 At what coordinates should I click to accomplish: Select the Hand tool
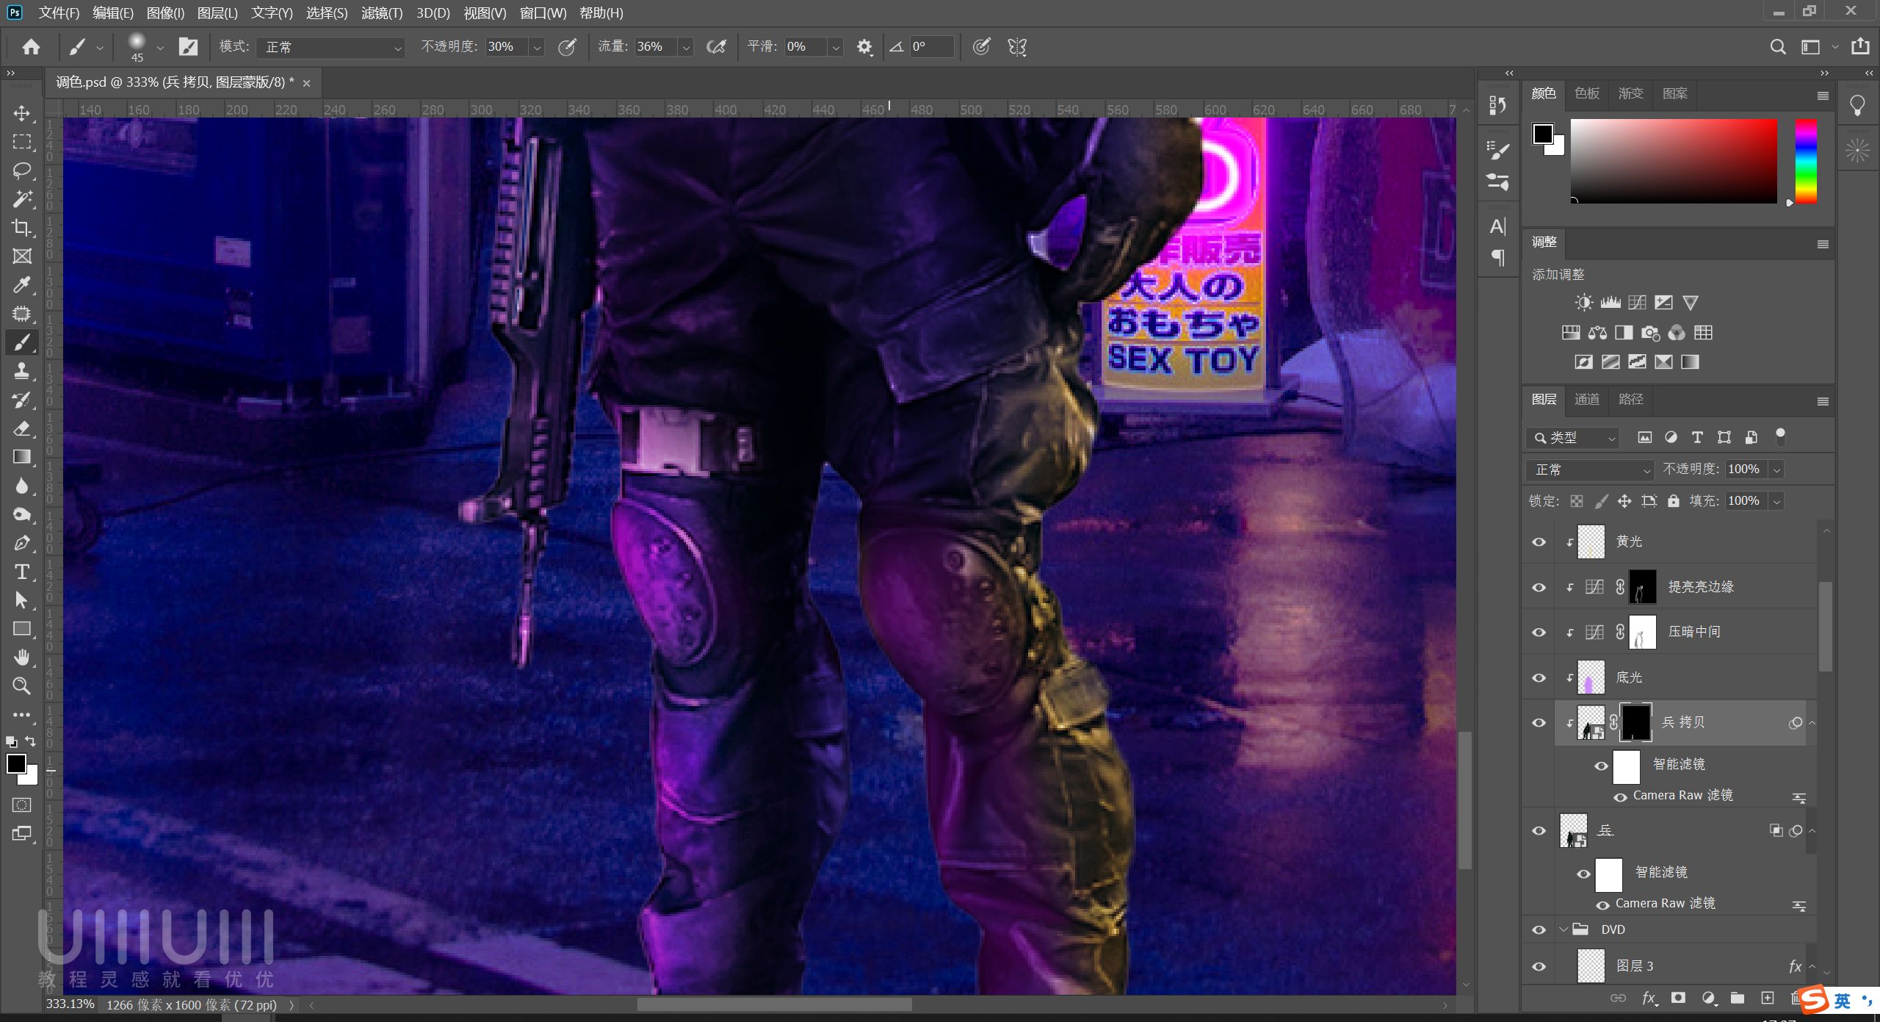point(22,658)
